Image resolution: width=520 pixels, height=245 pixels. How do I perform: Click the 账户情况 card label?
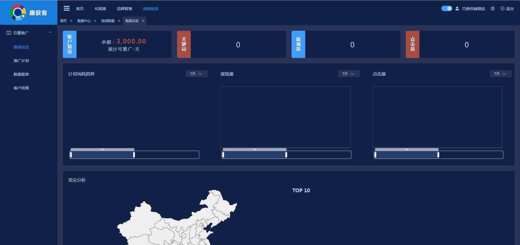tap(70, 44)
